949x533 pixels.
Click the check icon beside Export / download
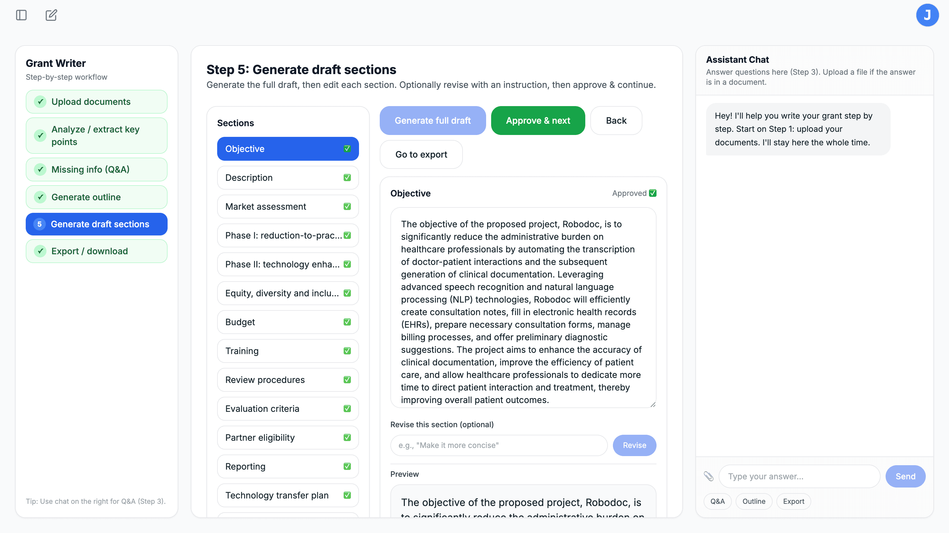40,251
